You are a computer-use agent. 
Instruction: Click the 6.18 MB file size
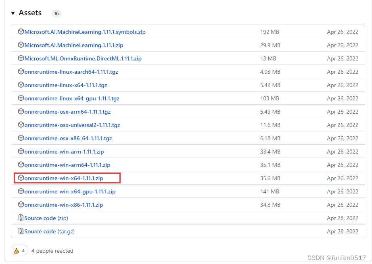coord(270,138)
